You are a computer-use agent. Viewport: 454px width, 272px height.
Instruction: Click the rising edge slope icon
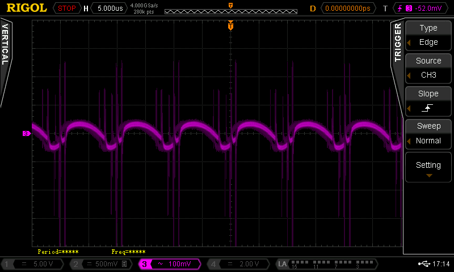[x=427, y=108]
